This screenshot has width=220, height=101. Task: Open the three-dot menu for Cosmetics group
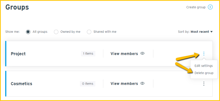click(x=204, y=84)
